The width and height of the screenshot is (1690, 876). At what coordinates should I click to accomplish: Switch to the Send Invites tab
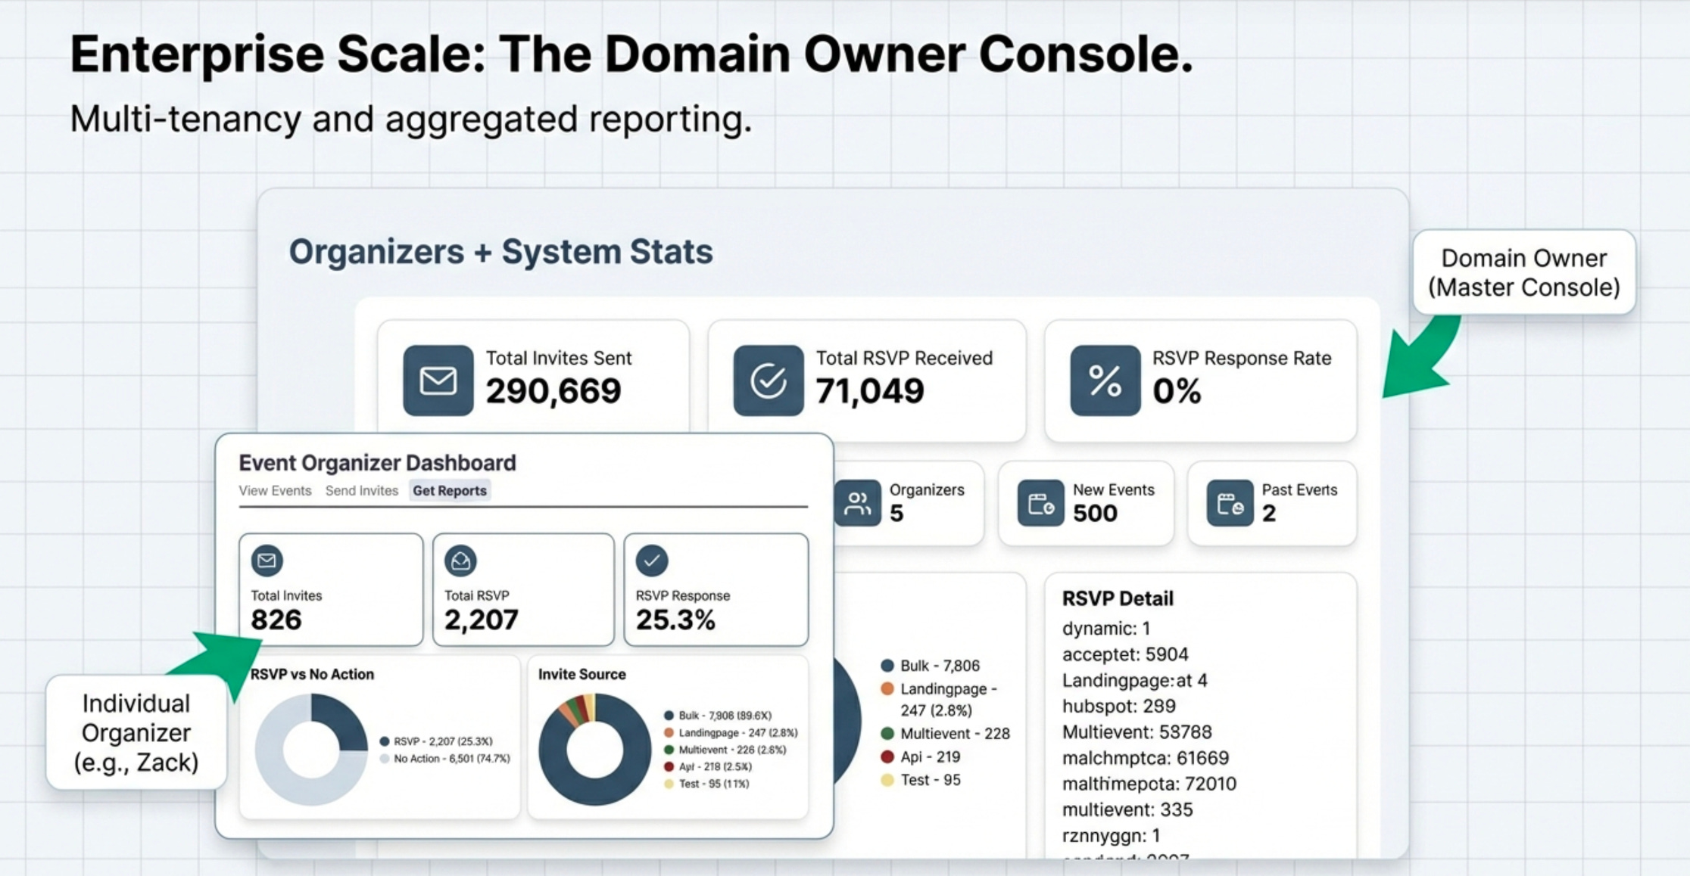(361, 490)
